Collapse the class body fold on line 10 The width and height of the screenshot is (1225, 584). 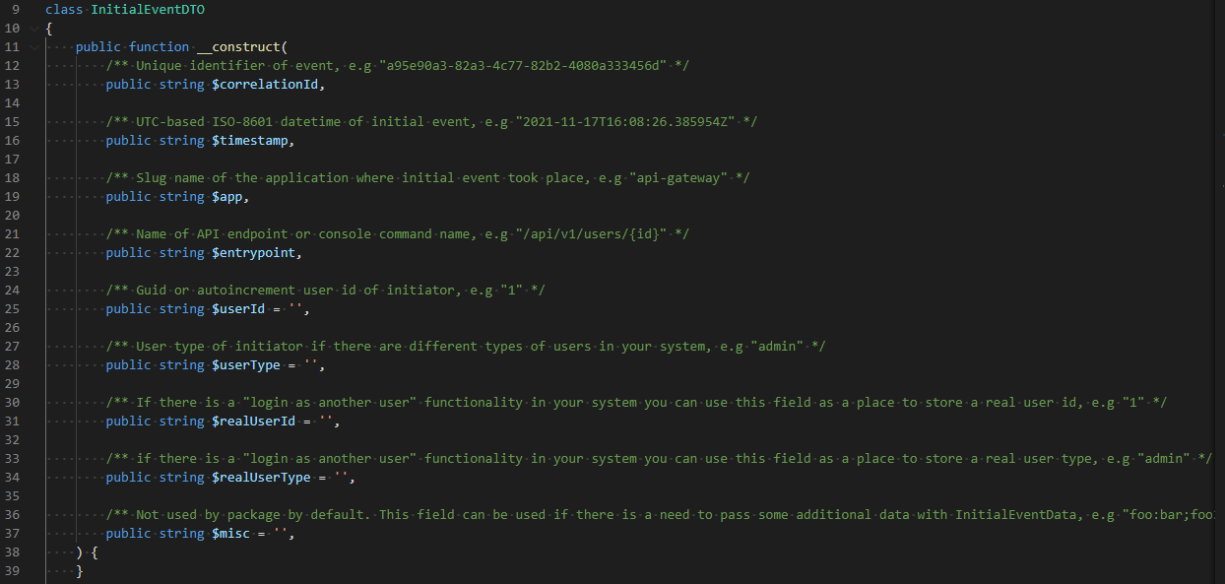[x=34, y=28]
